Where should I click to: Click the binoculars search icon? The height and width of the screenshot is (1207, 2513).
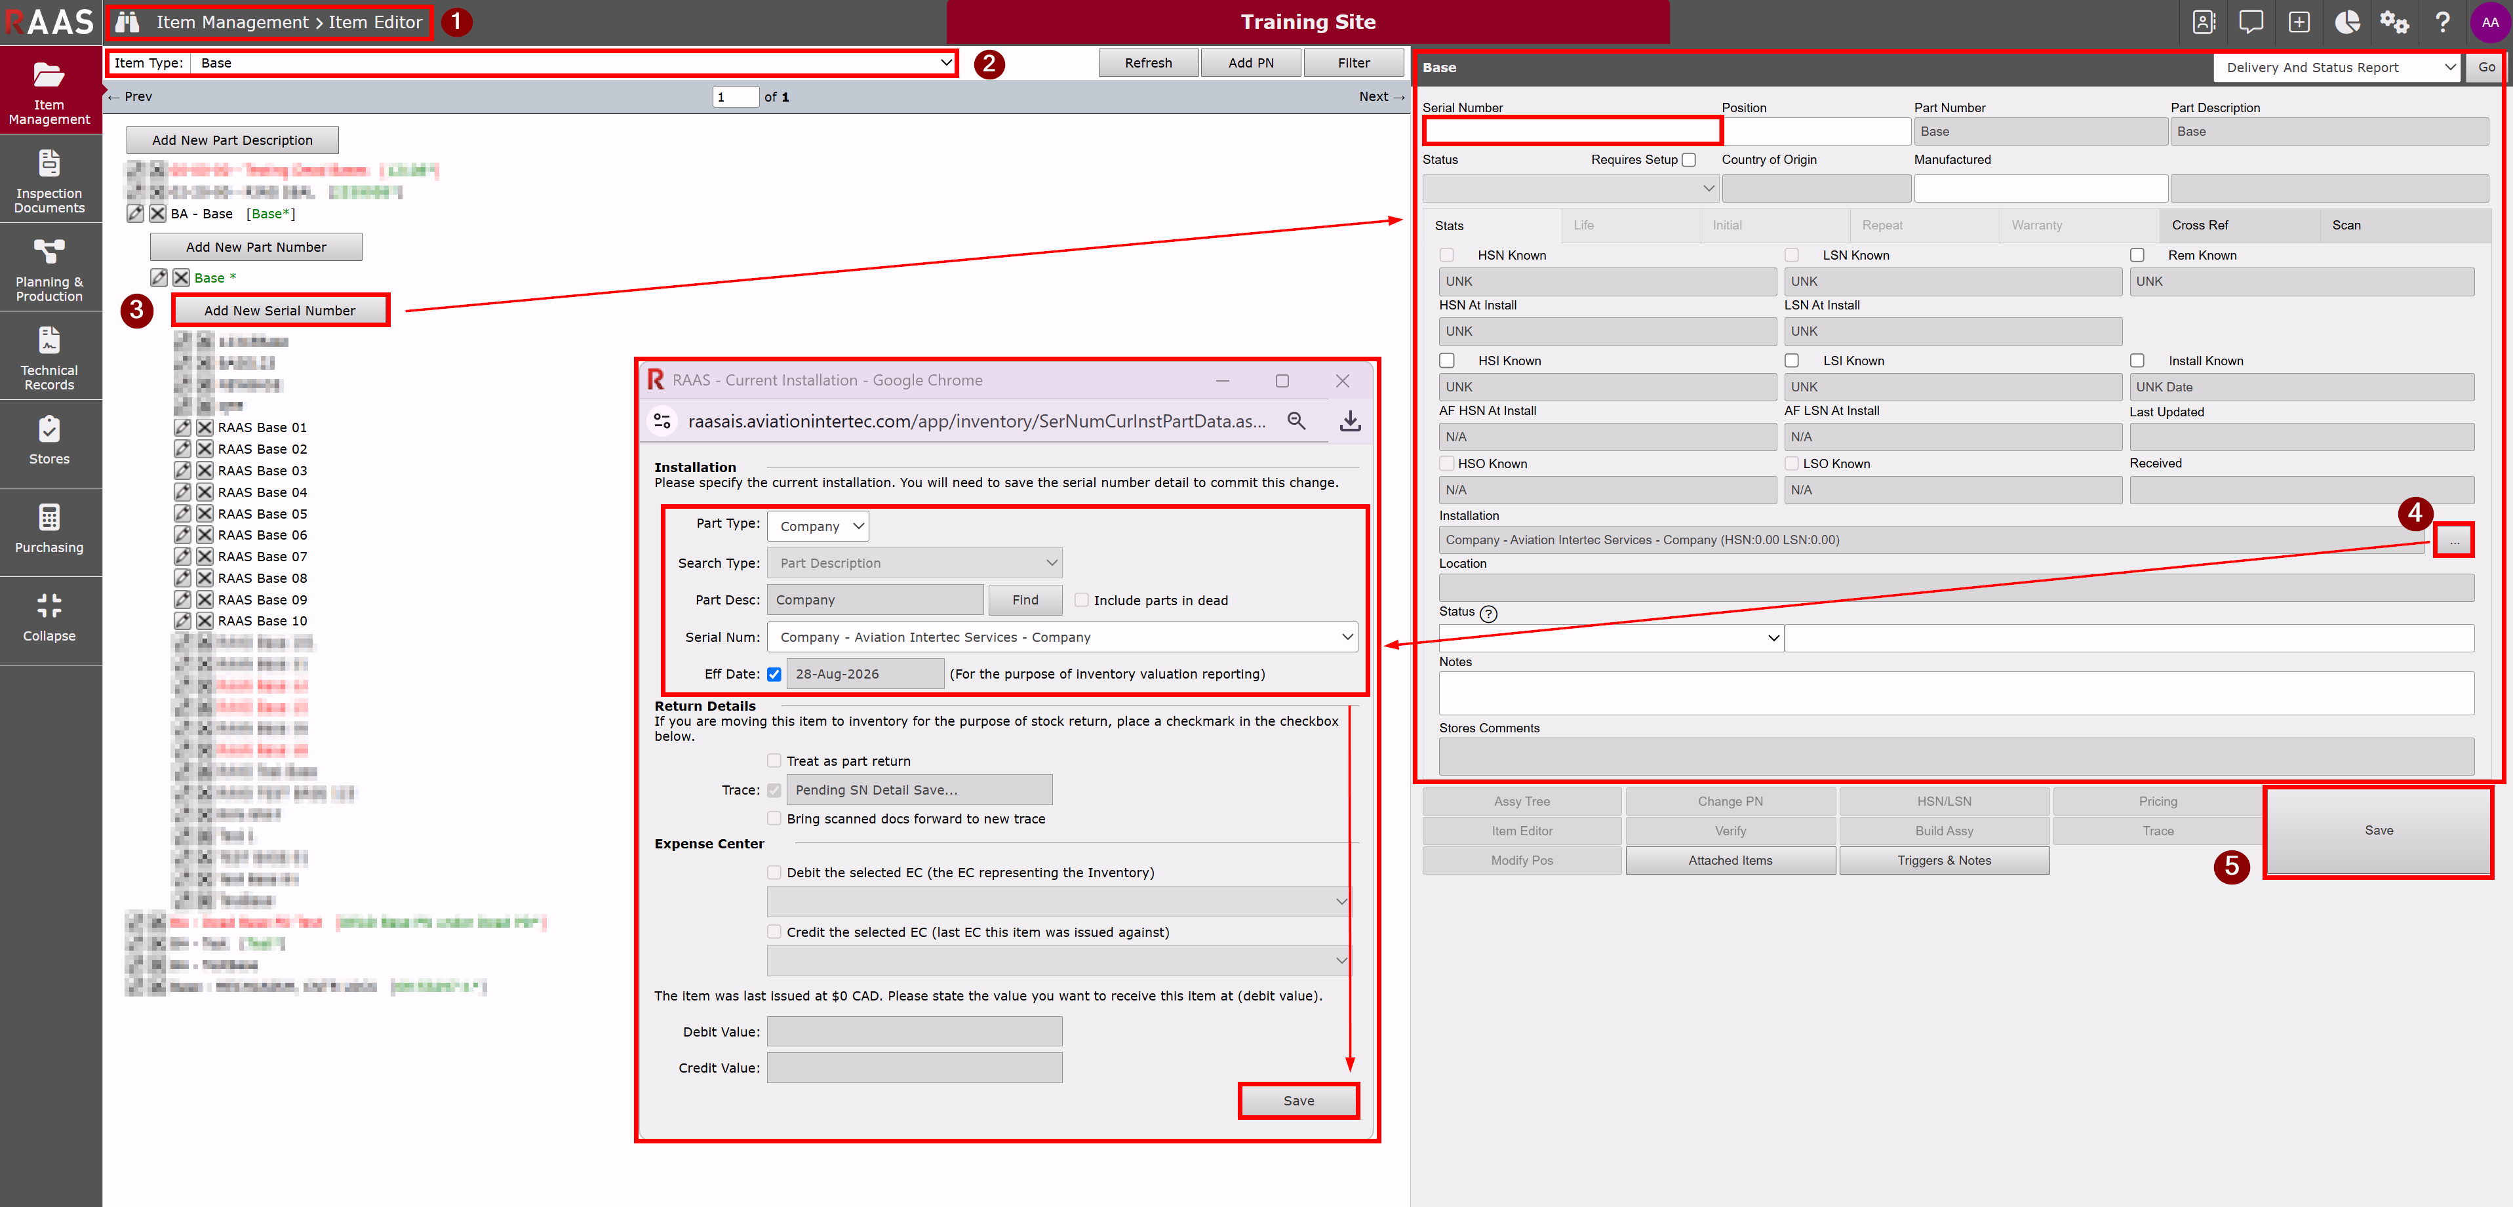tap(127, 22)
